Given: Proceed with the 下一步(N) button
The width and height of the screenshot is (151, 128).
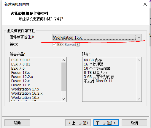Looking at the screenshot, I should click(x=106, y=123).
